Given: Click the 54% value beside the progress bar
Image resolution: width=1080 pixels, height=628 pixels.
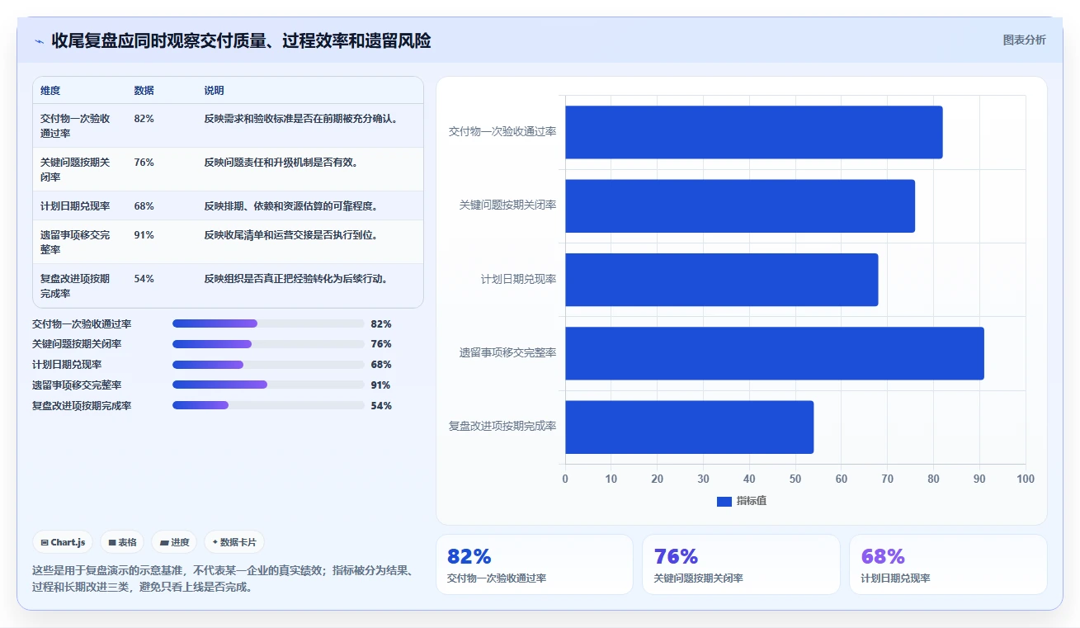Looking at the screenshot, I should (381, 405).
